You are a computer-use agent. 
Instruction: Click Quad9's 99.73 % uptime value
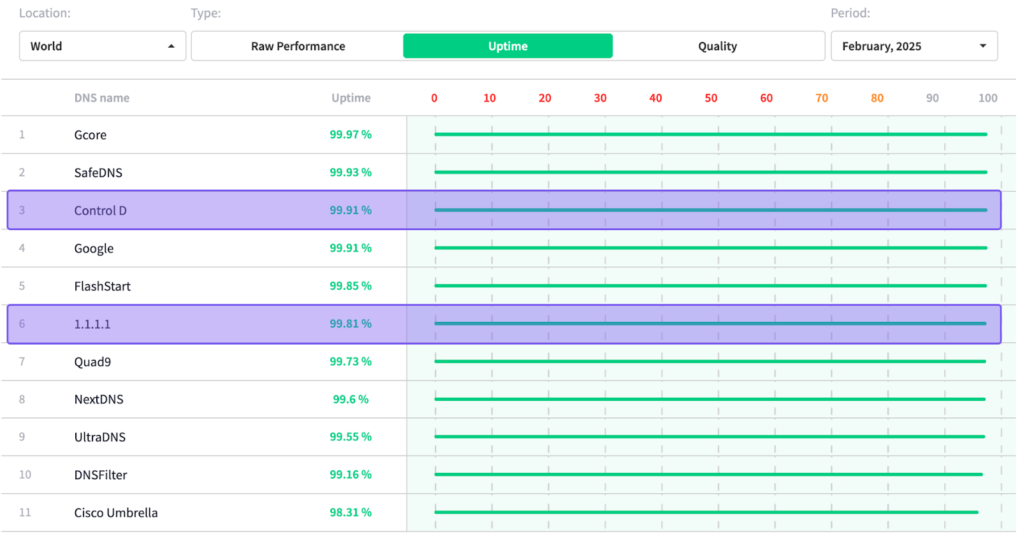351,361
